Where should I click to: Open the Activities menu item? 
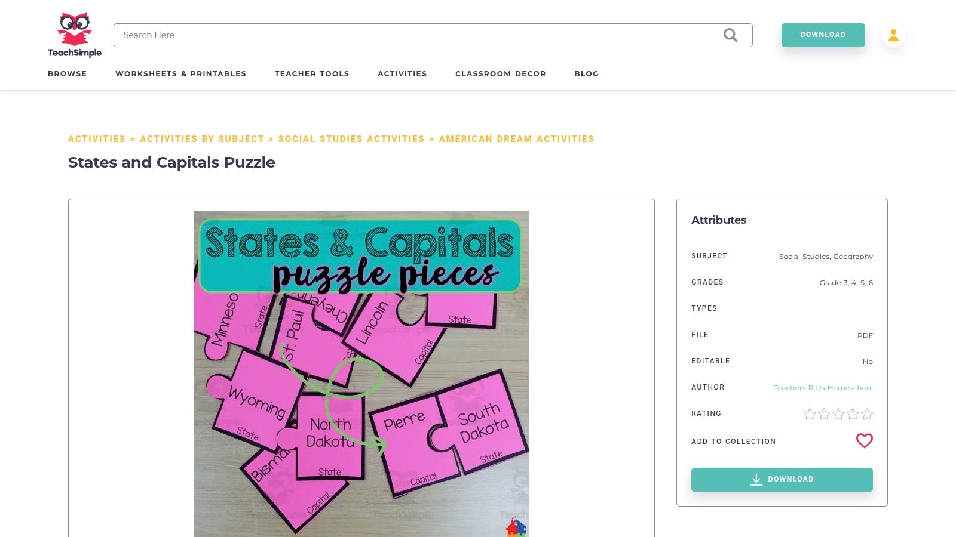coord(402,74)
